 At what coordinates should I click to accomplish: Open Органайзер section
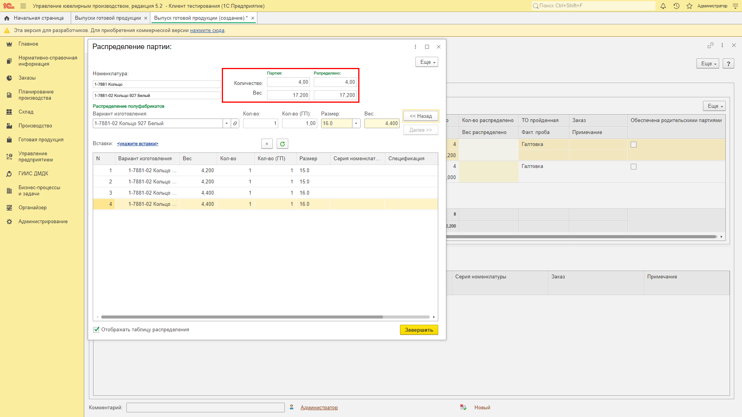pyautogui.click(x=42, y=208)
